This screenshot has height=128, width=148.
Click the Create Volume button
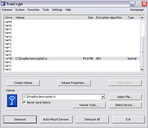point(23,83)
